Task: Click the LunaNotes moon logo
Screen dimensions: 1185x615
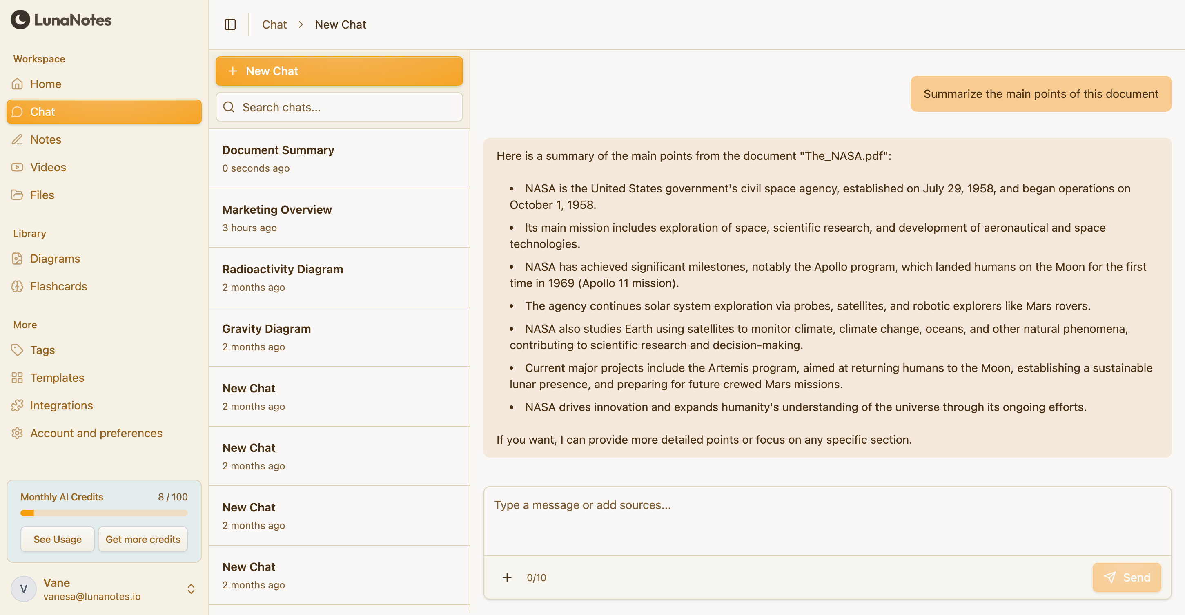Action: point(20,20)
